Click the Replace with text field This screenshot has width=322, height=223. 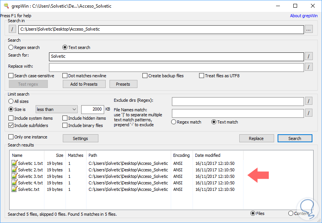tap(177, 67)
